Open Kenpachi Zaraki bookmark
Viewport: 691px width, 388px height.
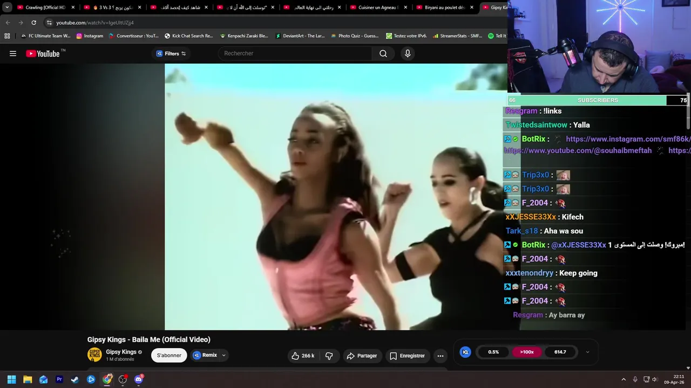244,36
